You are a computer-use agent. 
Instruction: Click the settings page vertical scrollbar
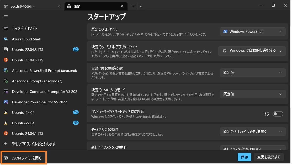pos(290,66)
